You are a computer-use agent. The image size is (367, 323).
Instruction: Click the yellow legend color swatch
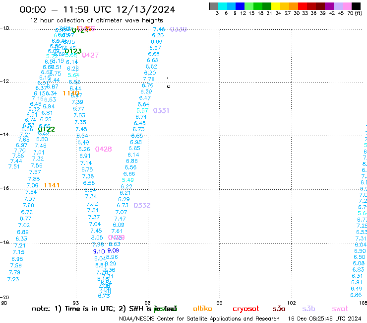coord(276,6)
